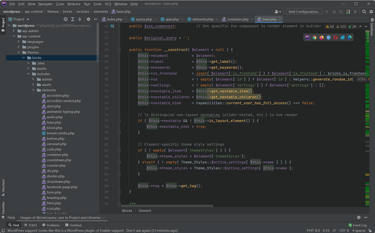
Task: Open file in Edge browser icon
Action: tap(350, 37)
